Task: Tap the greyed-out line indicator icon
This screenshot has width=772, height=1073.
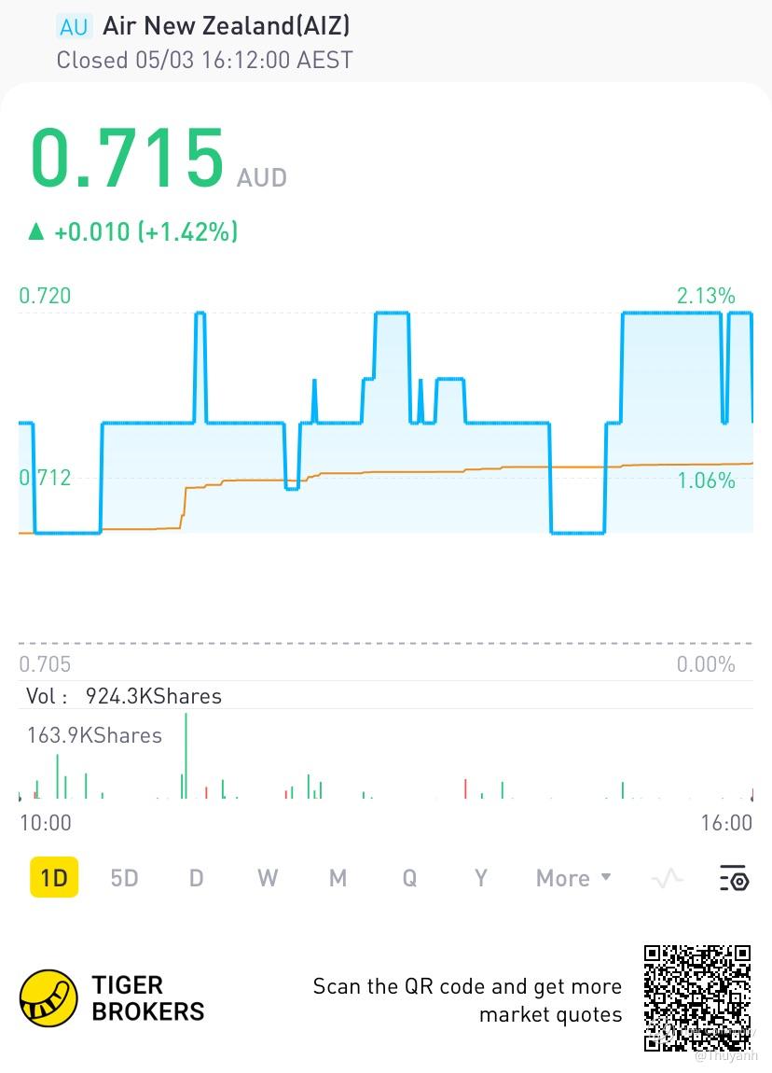Action: (667, 878)
